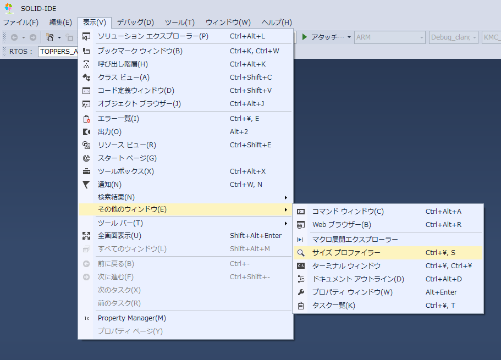Select コマンド ウィンドウ from submenu

pos(348,212)
